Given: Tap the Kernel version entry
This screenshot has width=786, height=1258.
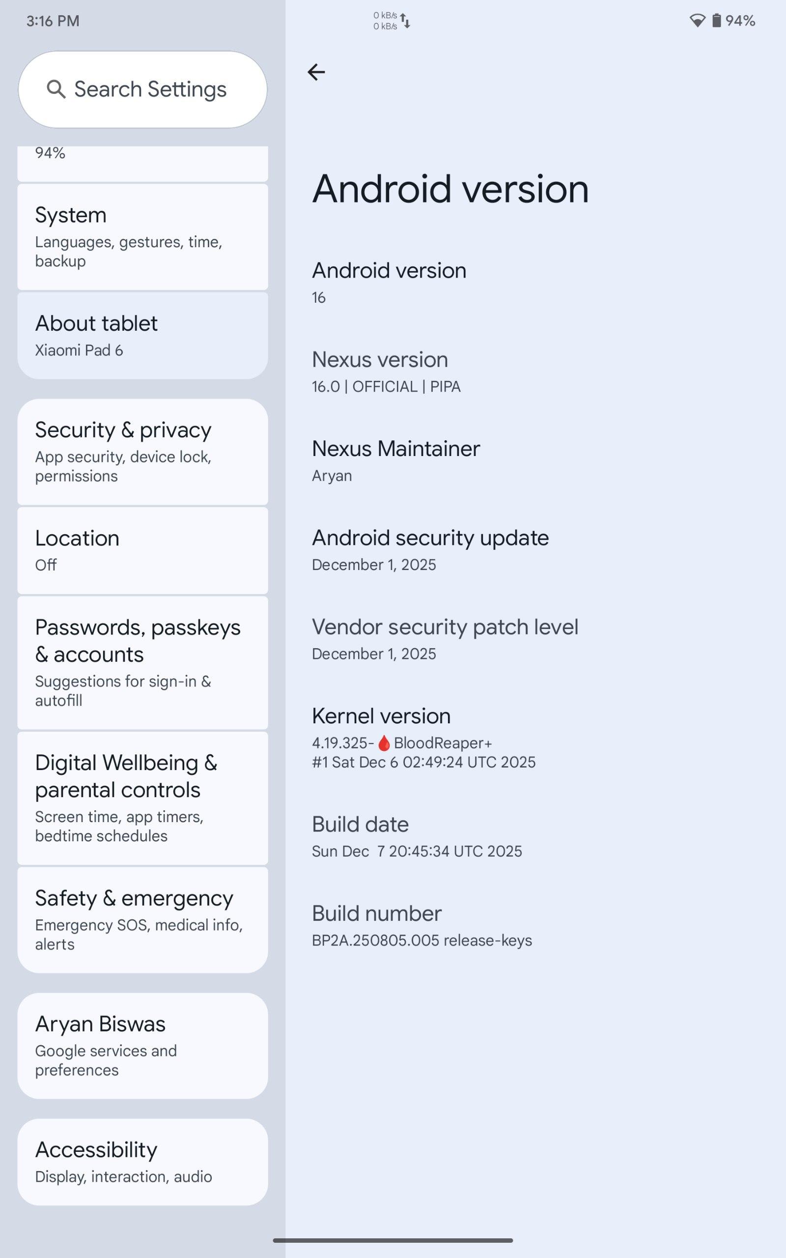Looking at the screenshot, I should (x=423, y=738).
